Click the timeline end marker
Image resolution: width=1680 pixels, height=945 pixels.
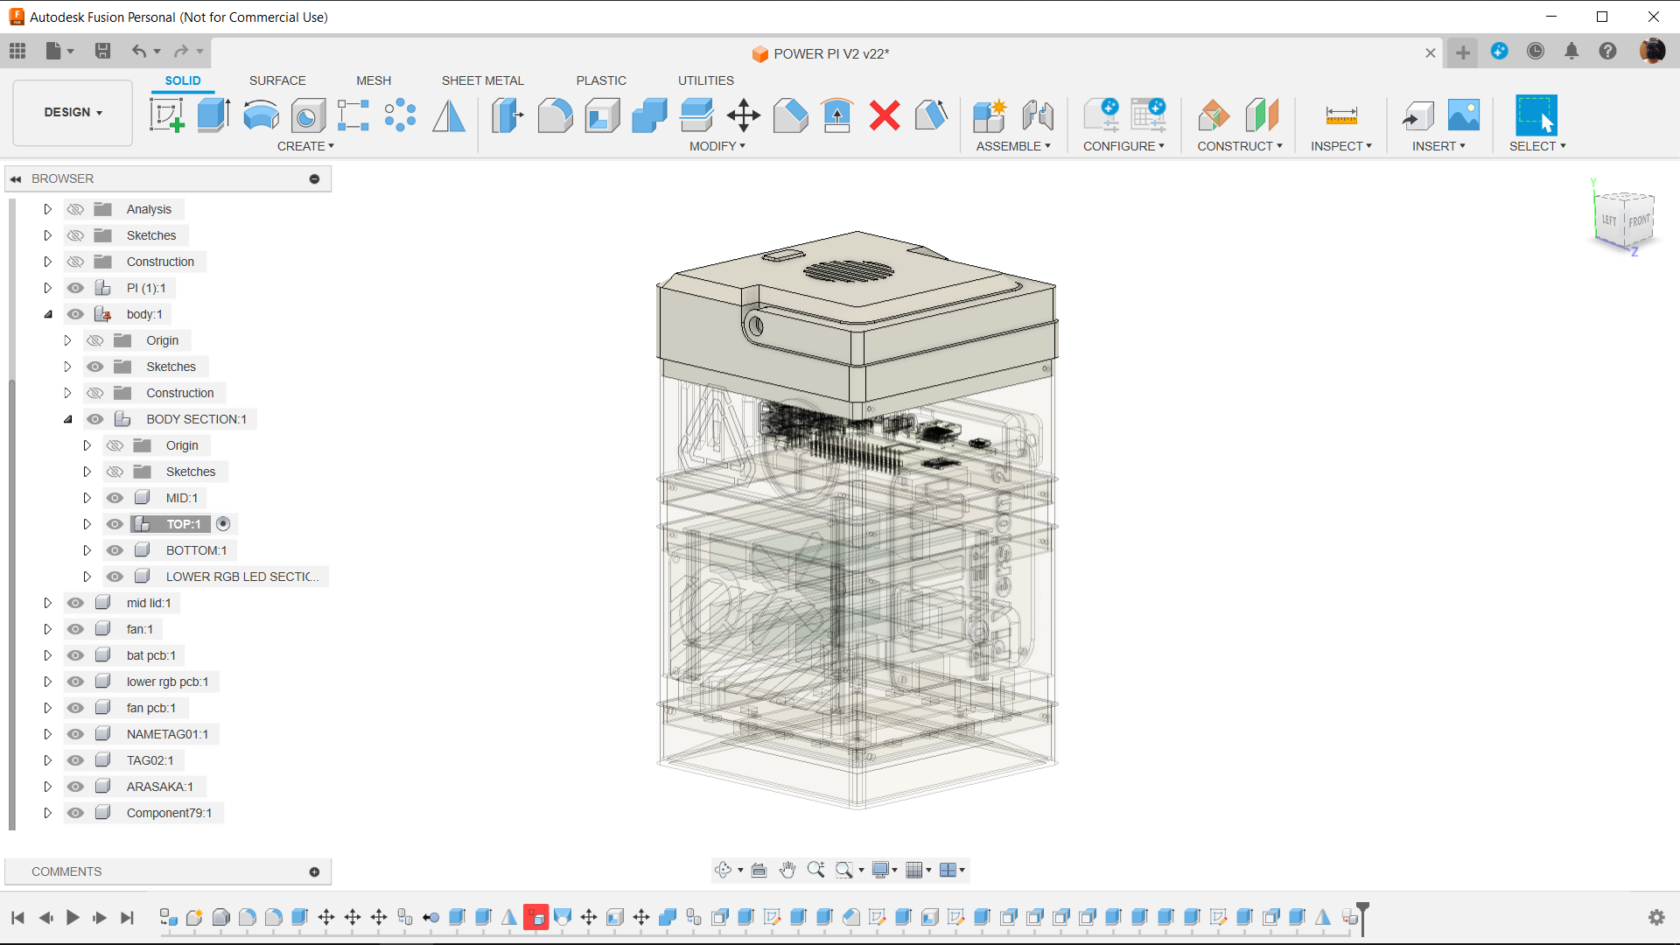tap(1362, 917)
